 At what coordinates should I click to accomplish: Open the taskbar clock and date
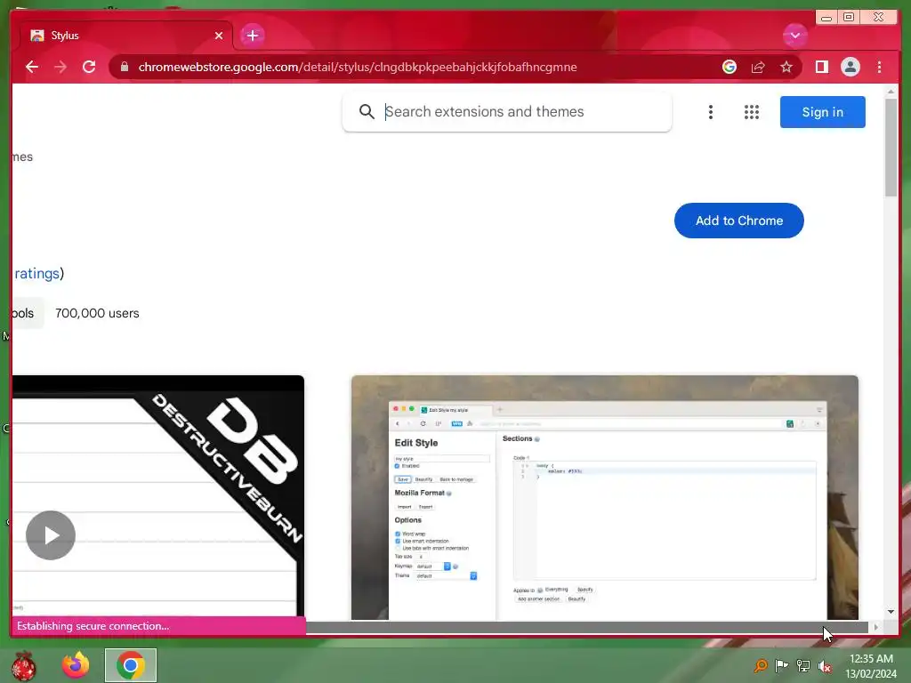click(x=870, y=665)
